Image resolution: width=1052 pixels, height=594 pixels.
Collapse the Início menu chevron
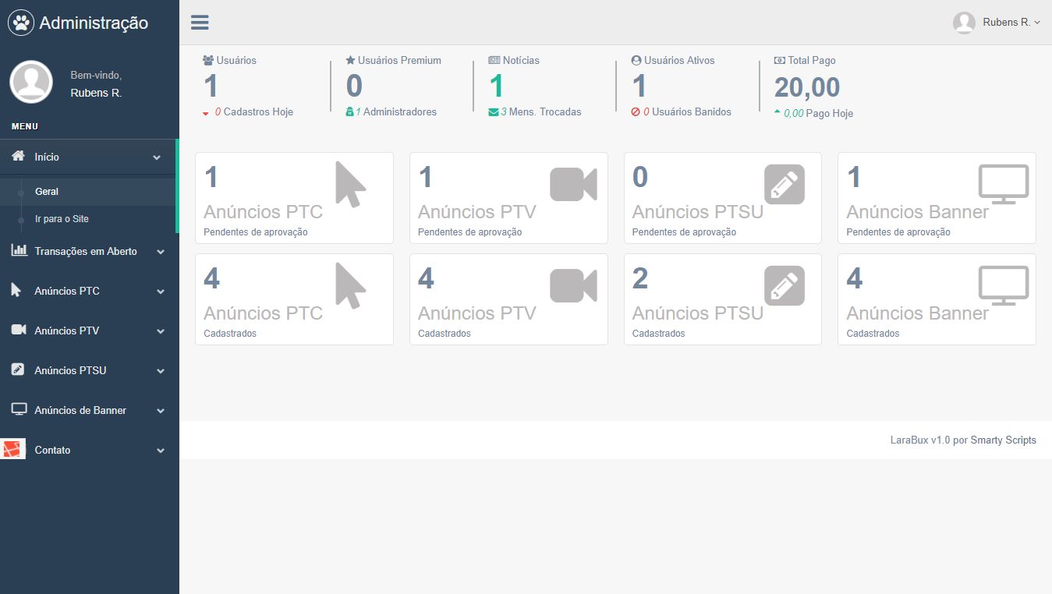coord(157,157)
